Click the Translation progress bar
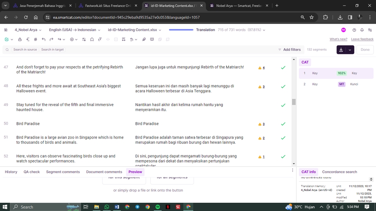Image resolution: width=376 pixels, height=211 pixels. (x=181, y=30)
